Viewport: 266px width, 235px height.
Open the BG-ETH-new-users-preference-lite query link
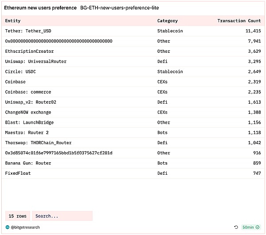pos(120,8)
